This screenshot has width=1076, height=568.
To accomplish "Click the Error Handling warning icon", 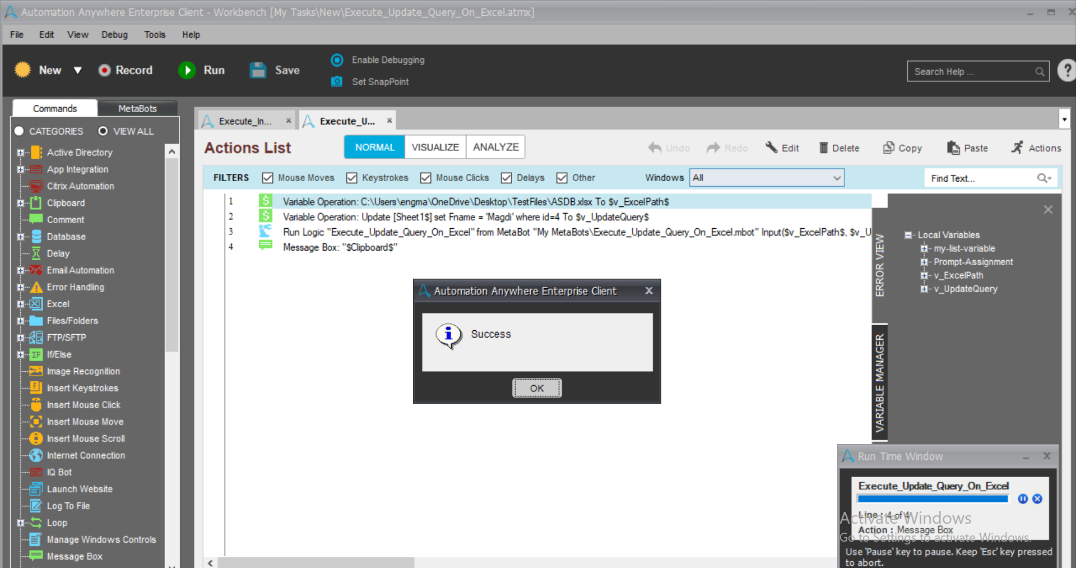I will click(36, 287).
